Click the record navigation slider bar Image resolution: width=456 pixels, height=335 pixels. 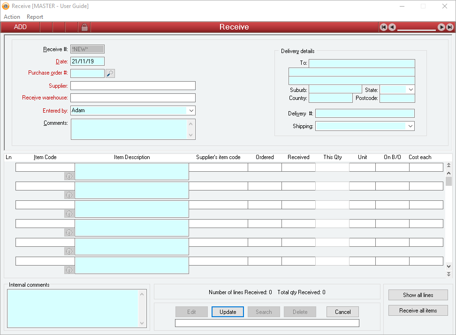pos(417,30)
